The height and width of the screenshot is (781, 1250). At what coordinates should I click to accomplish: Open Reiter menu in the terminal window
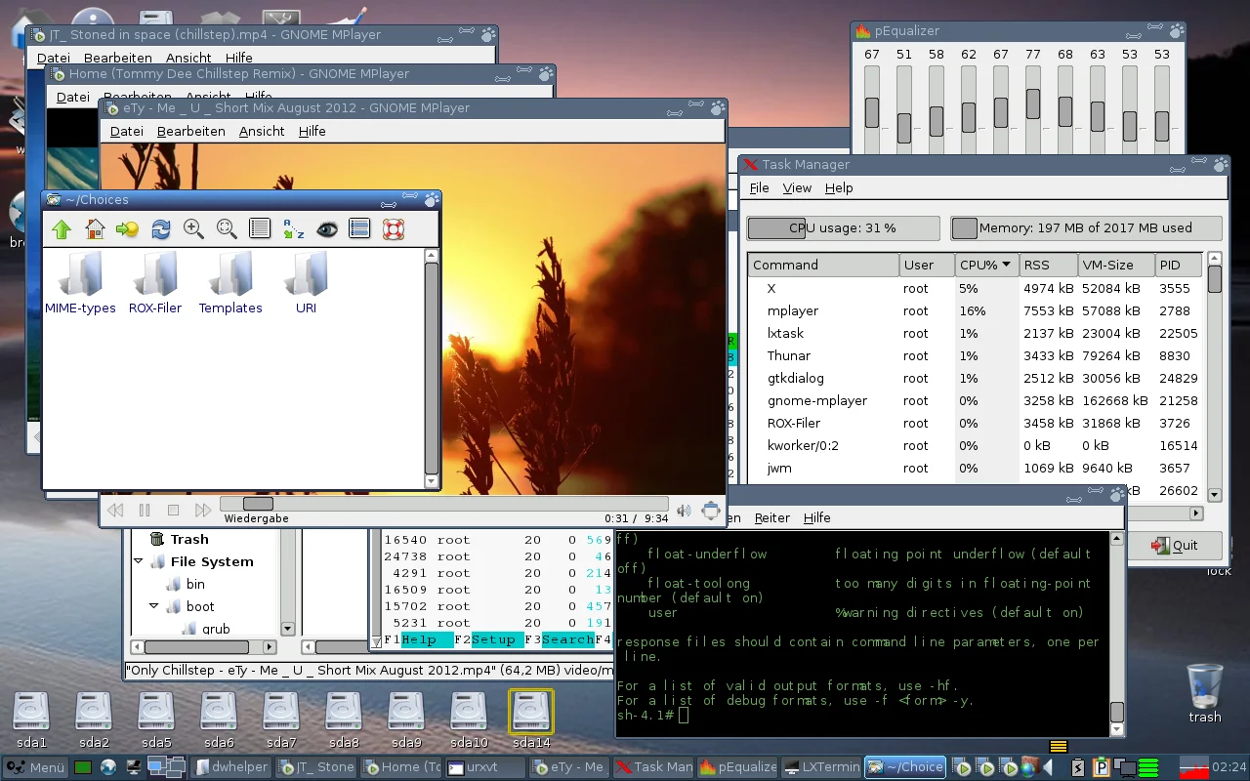point(772,517)
